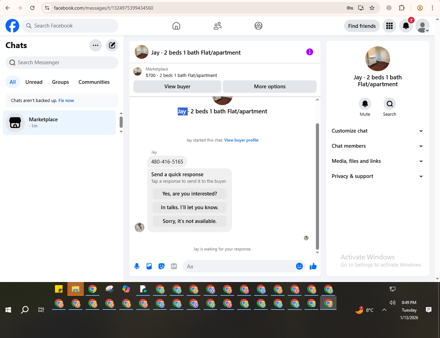Open the Facebook menu grid icon
Viewport: 440px width, 338px height.
(389, 26)
